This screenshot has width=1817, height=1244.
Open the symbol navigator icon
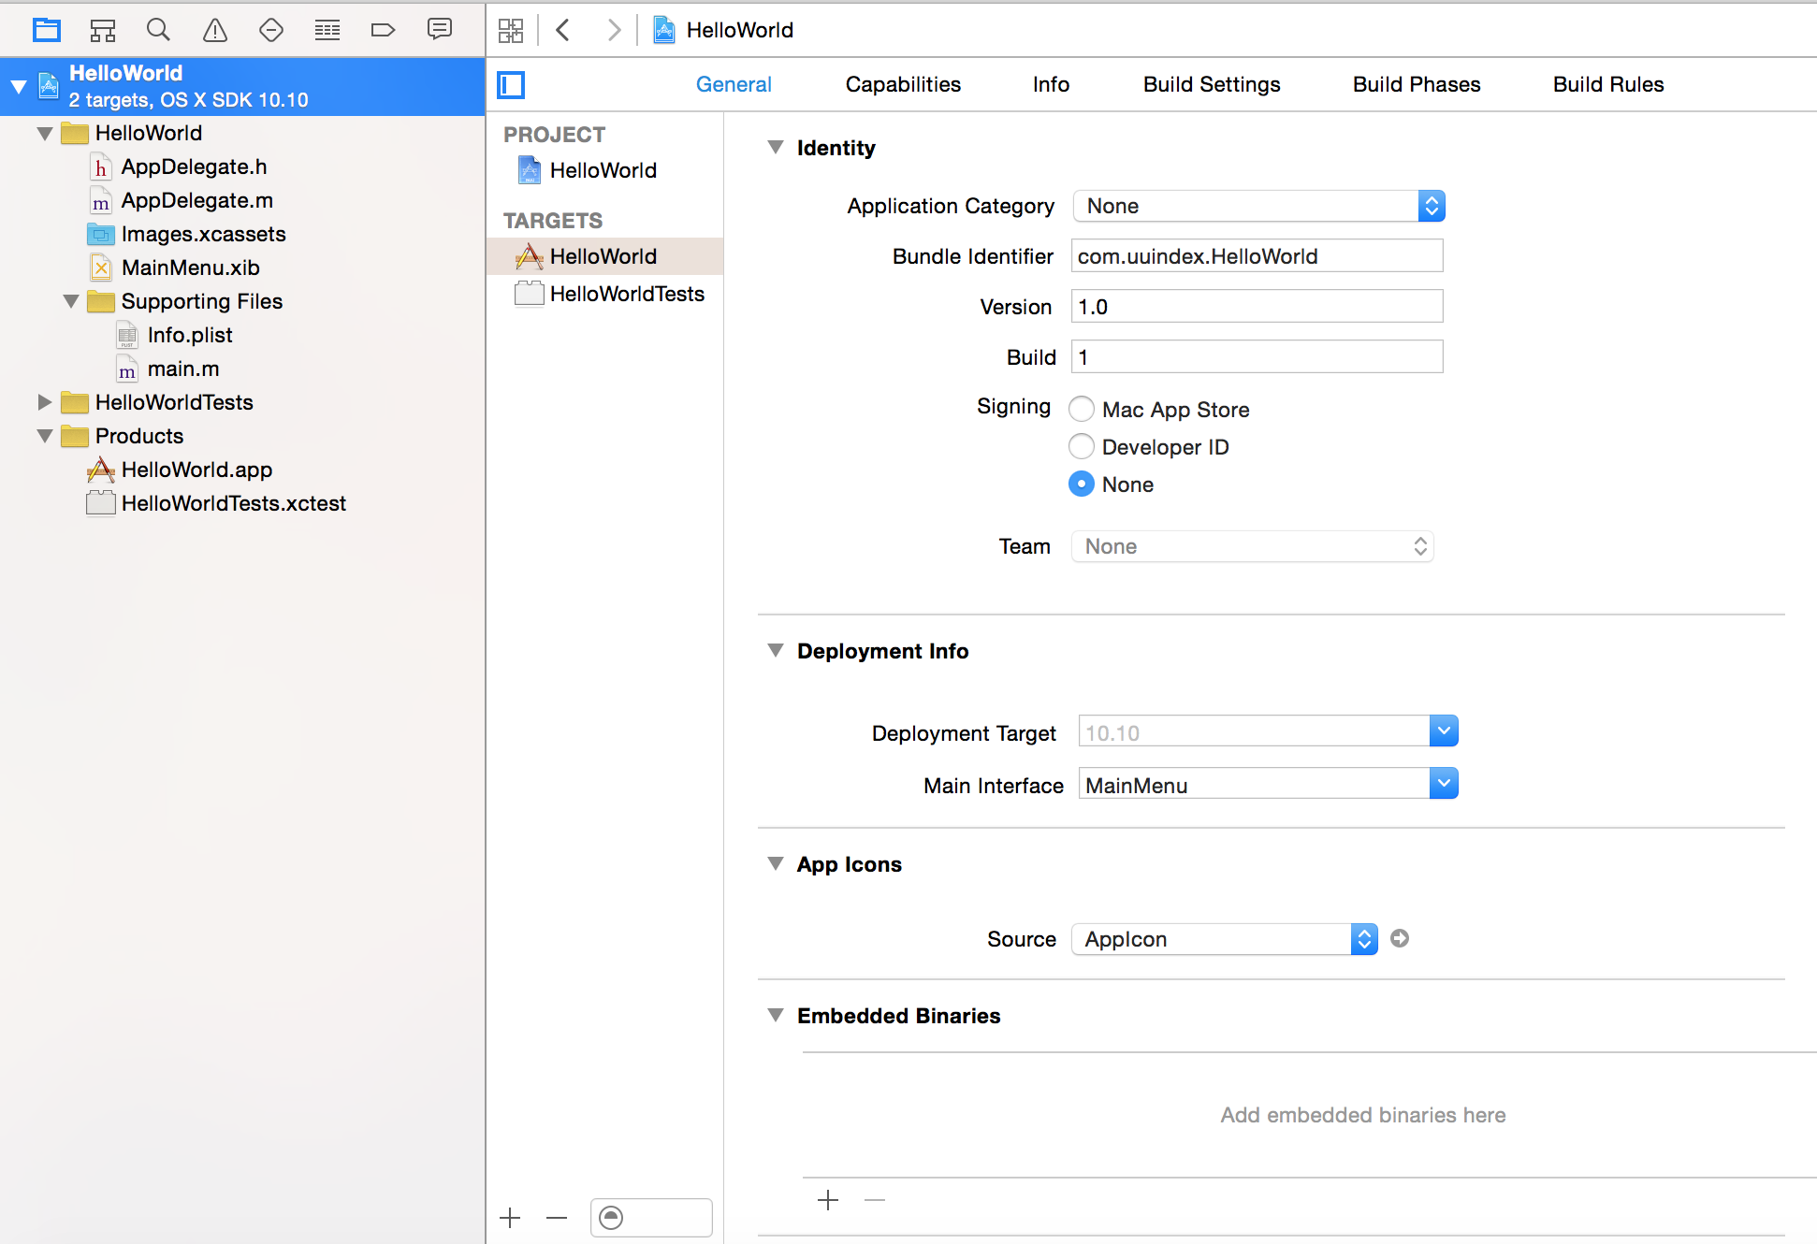click(103, 30)
